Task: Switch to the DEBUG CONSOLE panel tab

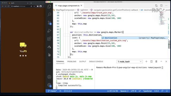Action: [96, 62]
